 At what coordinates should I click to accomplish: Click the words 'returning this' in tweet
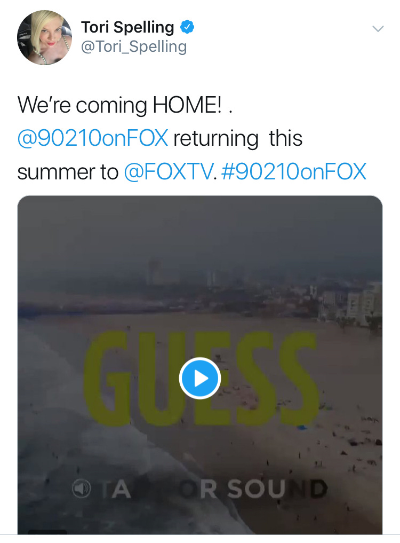click(x=238, y=138)
